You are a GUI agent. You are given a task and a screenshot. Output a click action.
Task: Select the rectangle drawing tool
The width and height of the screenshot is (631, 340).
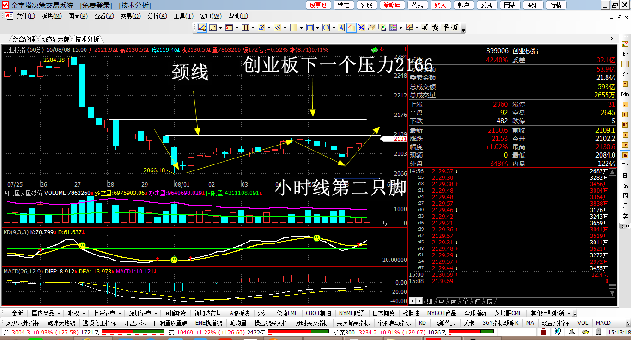310,28
